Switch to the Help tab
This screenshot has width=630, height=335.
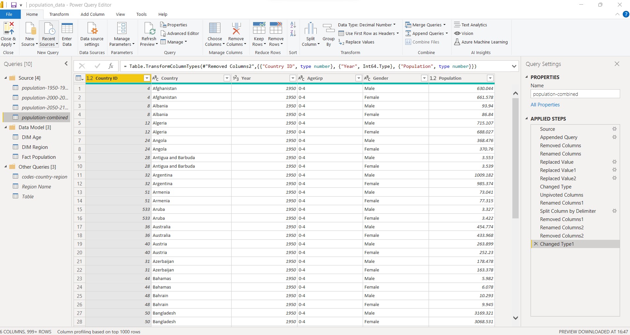(x=163, y=14)
